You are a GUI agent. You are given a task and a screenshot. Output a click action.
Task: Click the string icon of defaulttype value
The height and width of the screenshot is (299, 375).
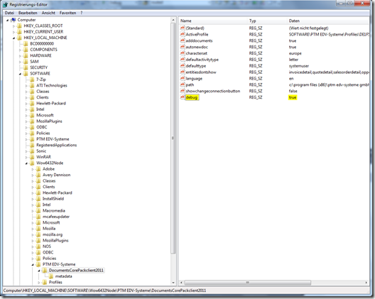click(x=183, y=66)
